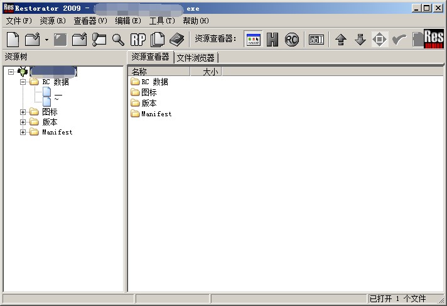Click the abI Edit mode icon
This screenshot has width=447, height=306.
316,40
